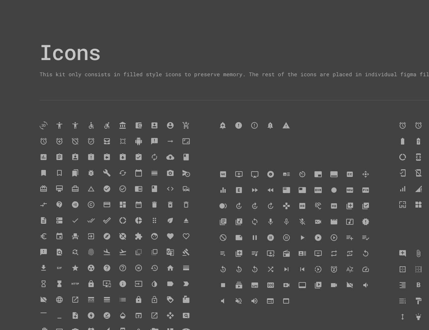Click the plain pause icon without circle
The image size is (429, 330).
click(x=255, y=238)
